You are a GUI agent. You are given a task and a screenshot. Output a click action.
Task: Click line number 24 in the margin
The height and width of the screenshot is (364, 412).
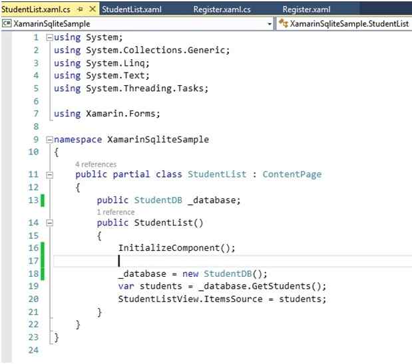click(33, 350)
